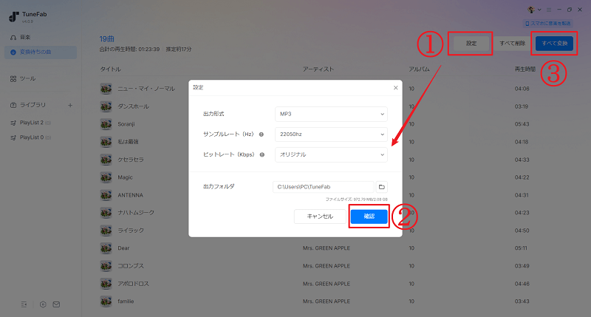Image resolution: width=591 pixels, height=317 pixels.
Task: Browse for output folder icon
Action: 381,187
